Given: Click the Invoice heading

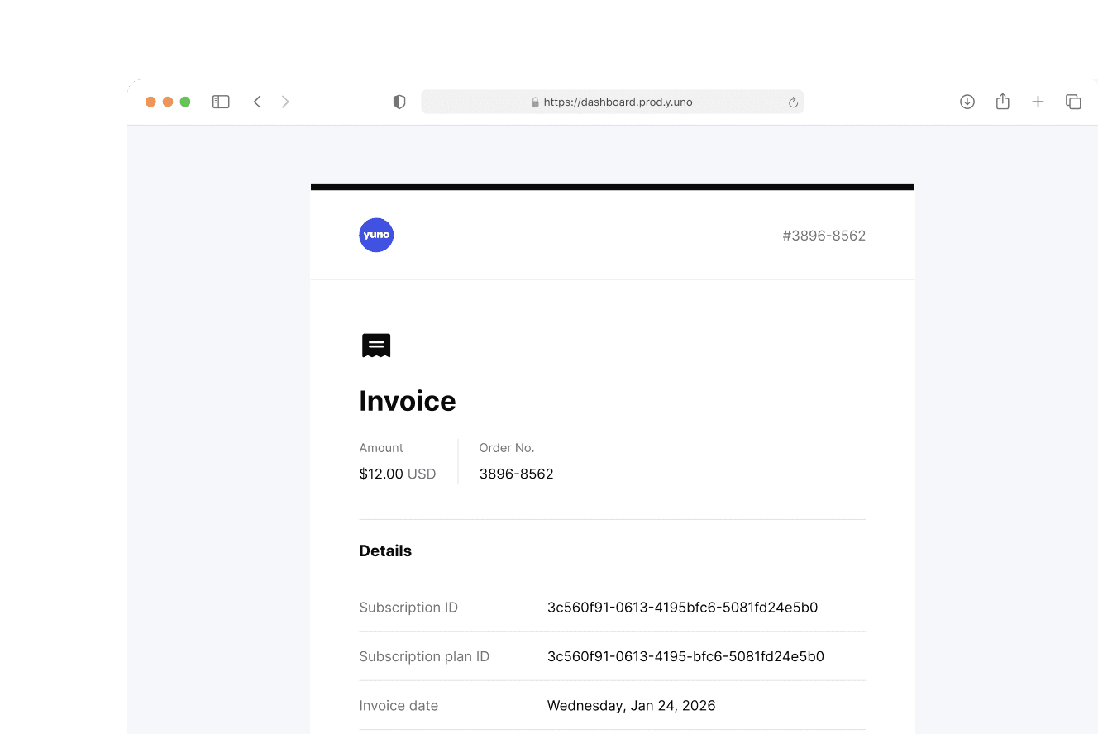Looking at the screenshot, I should [x=408, y=401].
